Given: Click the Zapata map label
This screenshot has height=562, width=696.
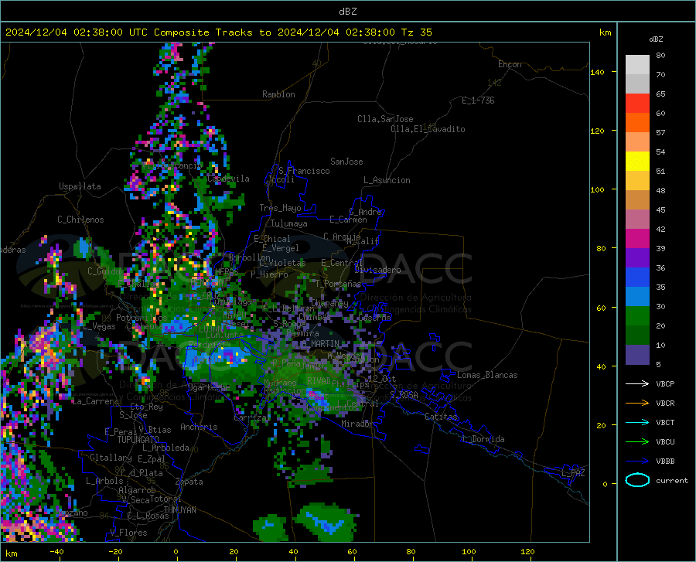Looking at the screenshot, I should 189,482.
